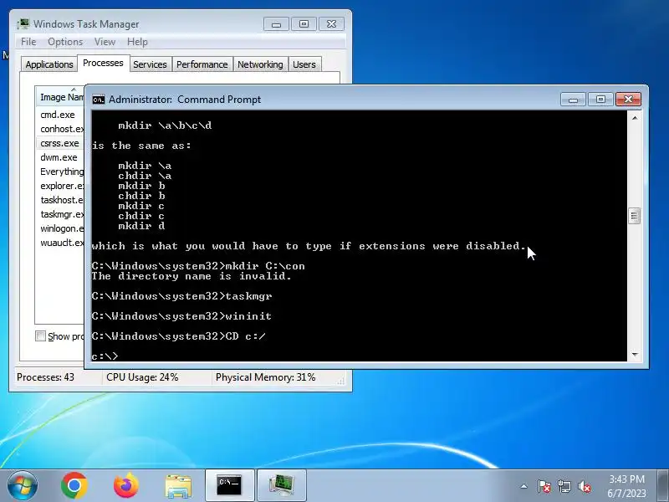Show hidden tray icons arrow

tap(524, 486)
